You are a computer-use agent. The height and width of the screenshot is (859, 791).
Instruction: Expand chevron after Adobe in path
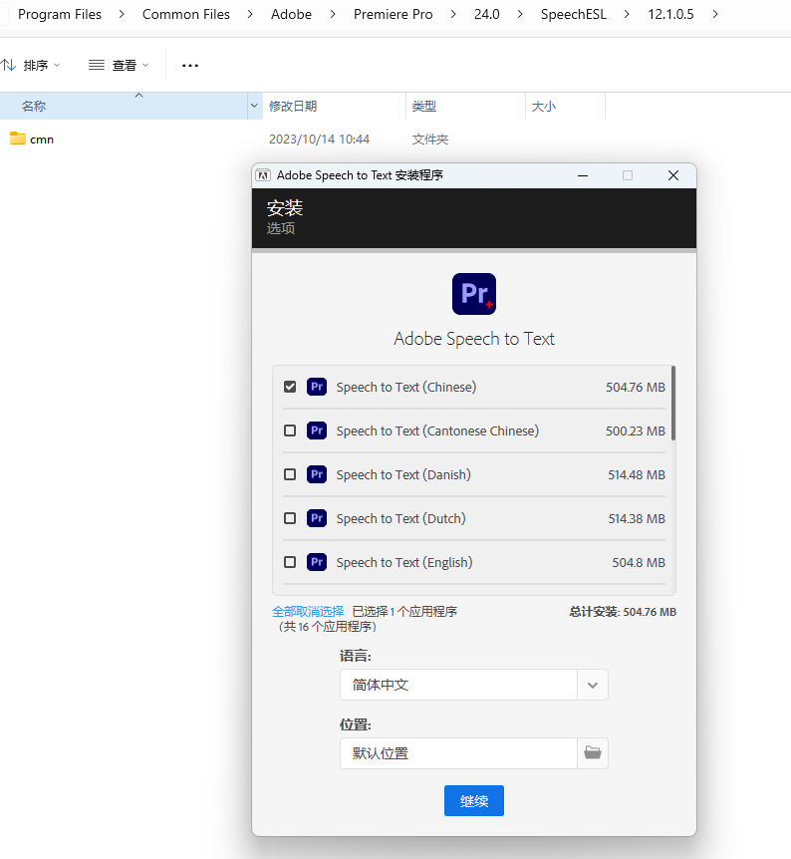coord(333,14)
